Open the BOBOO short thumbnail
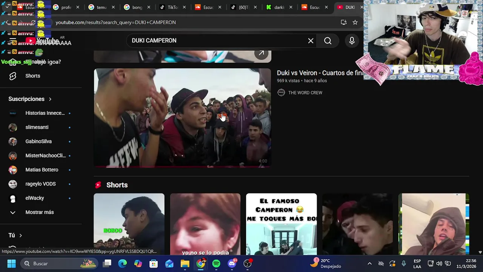The image size is (483, 272). coord(129,224)
